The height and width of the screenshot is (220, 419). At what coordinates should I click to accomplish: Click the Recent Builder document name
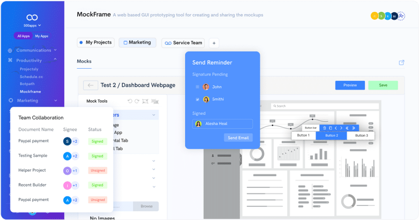tap(32, 185)
